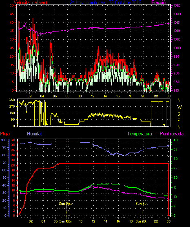
Task: Click the 'S' compass direction letter
Action: click(x=179, y=114)
